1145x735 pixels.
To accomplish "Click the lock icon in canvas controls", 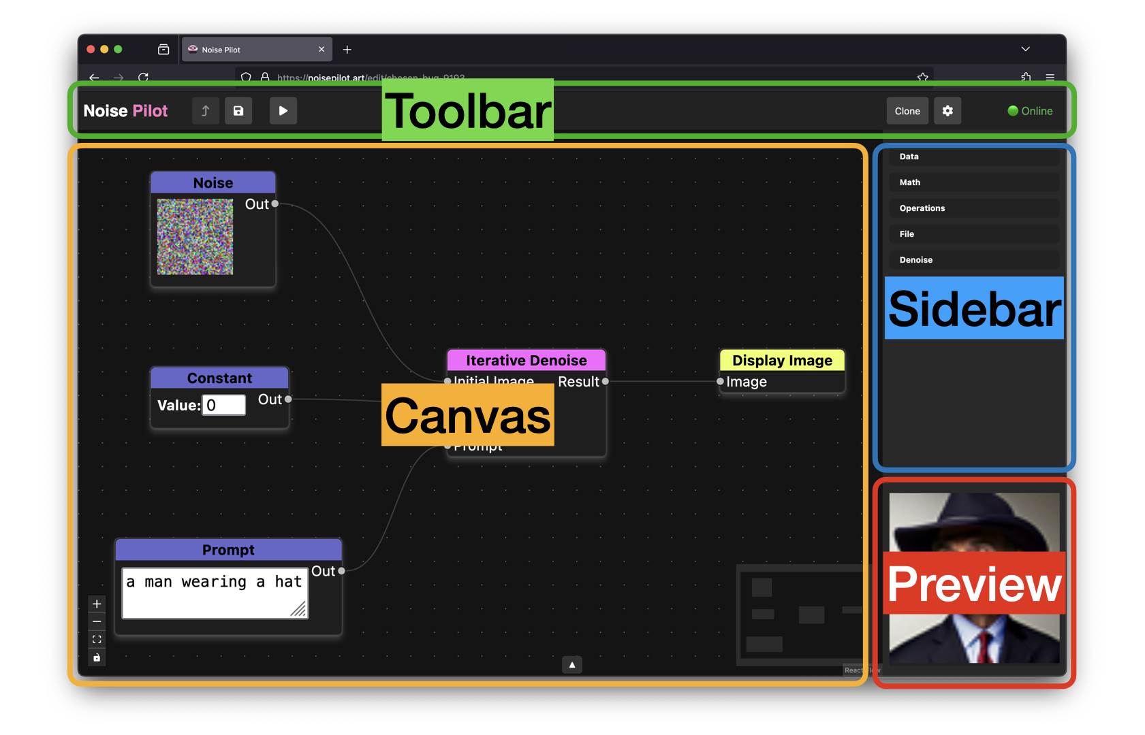I will click(97, 657).
